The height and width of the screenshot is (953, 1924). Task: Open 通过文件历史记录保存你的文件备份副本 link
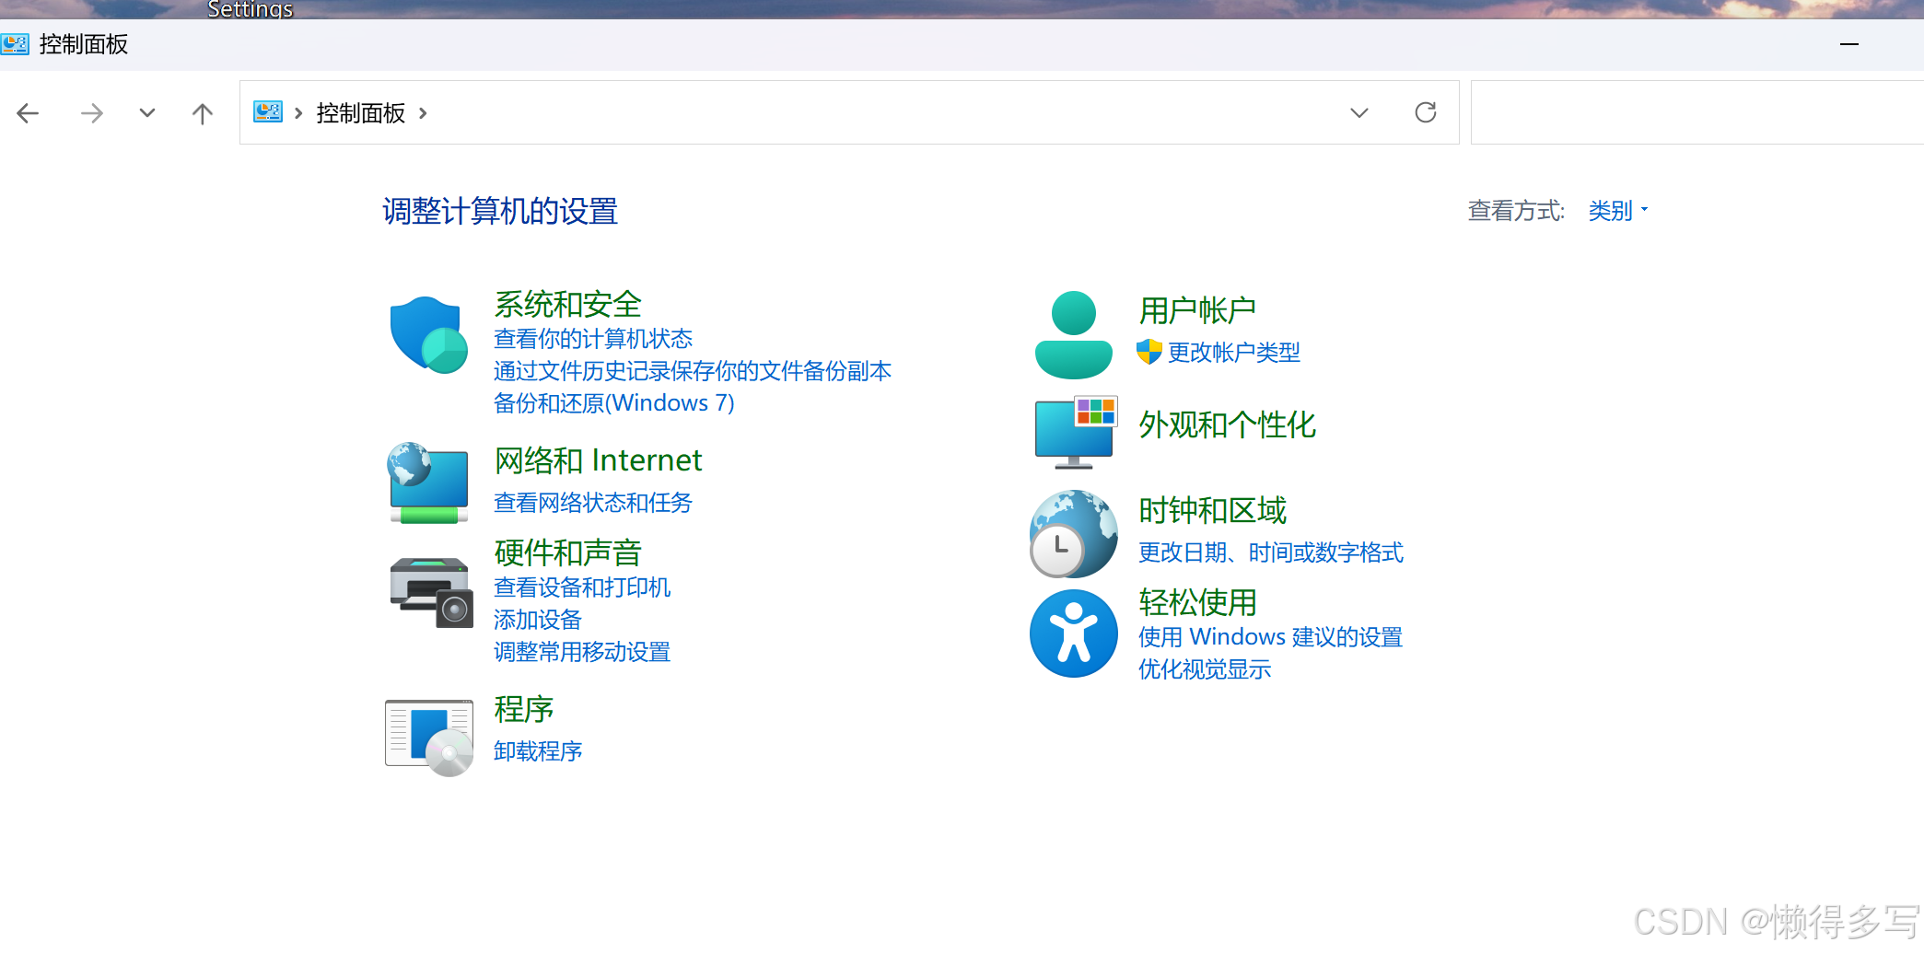693,371
